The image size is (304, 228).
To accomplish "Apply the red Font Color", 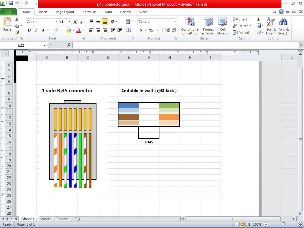I will point(78,30).
